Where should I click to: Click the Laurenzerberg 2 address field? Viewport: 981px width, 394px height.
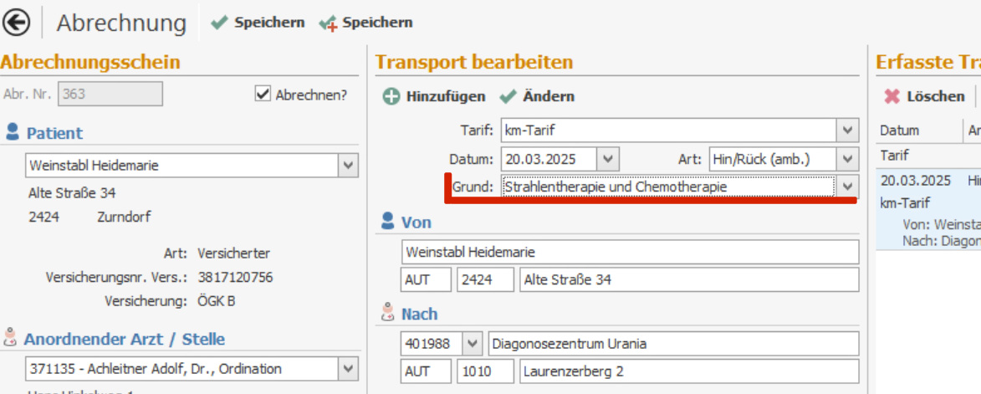[688, 371]
